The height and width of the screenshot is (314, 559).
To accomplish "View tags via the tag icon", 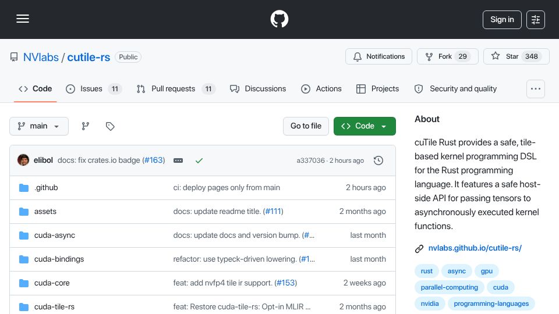I will (110, 126).
